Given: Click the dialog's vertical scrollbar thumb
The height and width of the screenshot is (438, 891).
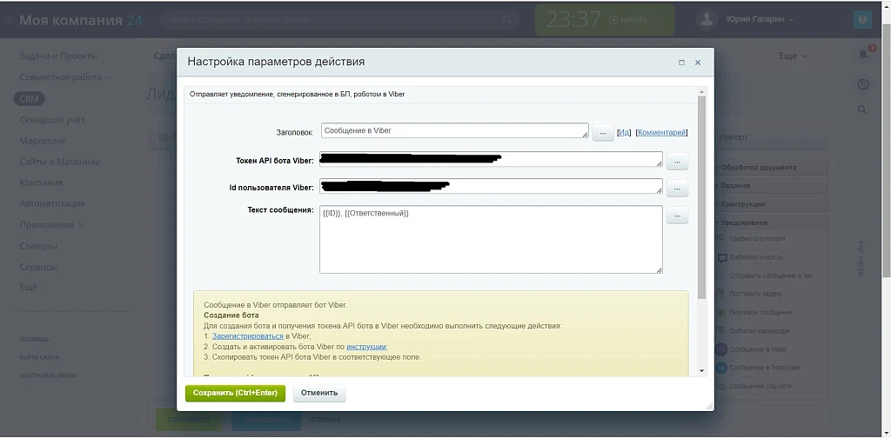Looking at the screenshot, I should (702, 197).
